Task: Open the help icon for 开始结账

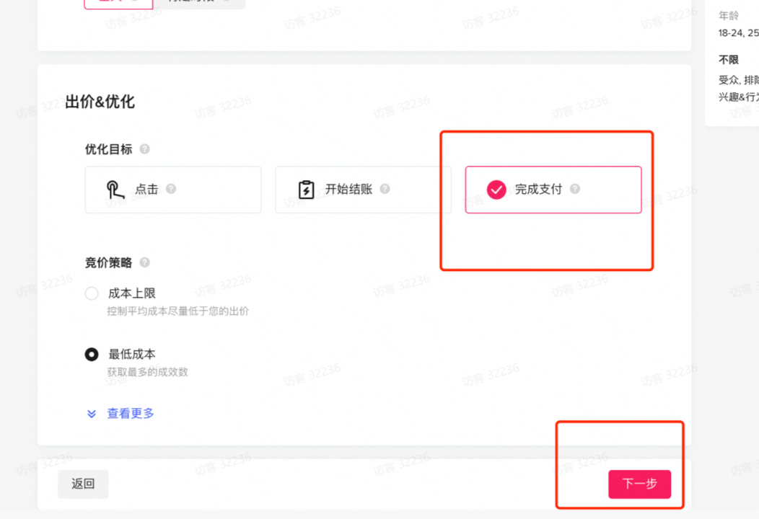Action: 385,189
